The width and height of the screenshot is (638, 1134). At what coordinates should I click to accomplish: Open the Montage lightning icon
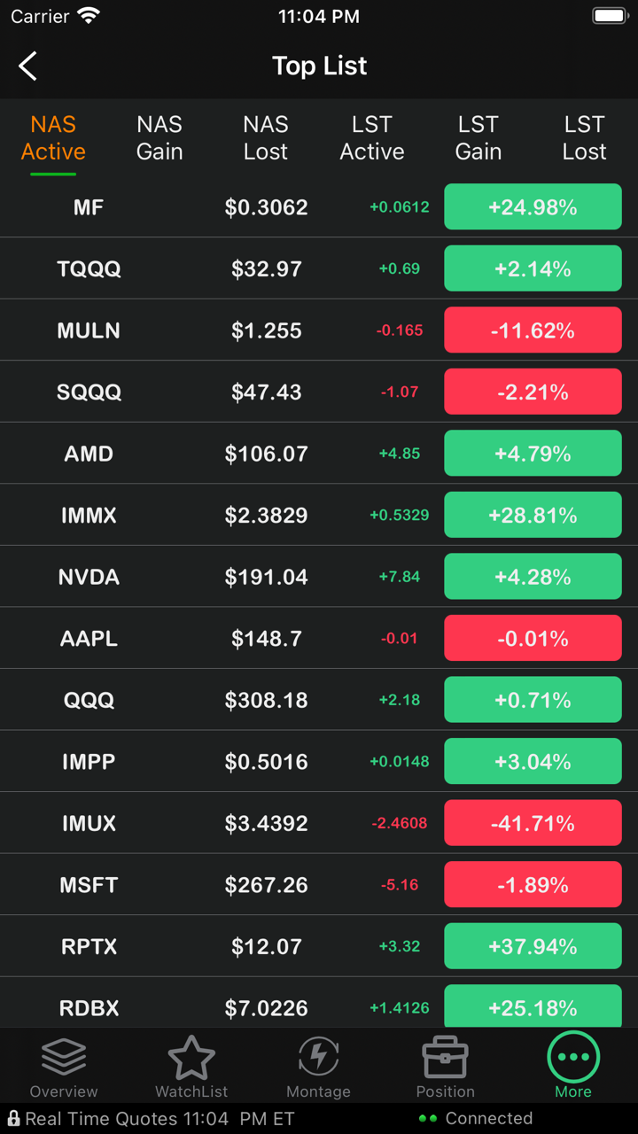click(x=319, y=1057)
